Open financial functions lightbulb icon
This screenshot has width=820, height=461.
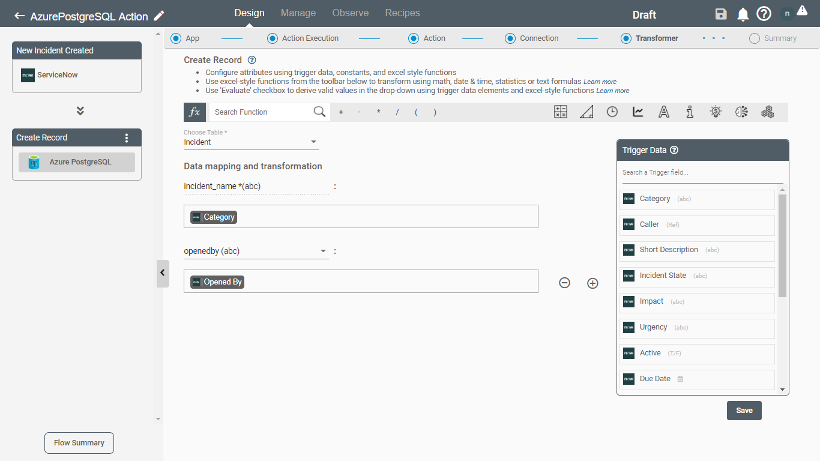pos(716,112)
